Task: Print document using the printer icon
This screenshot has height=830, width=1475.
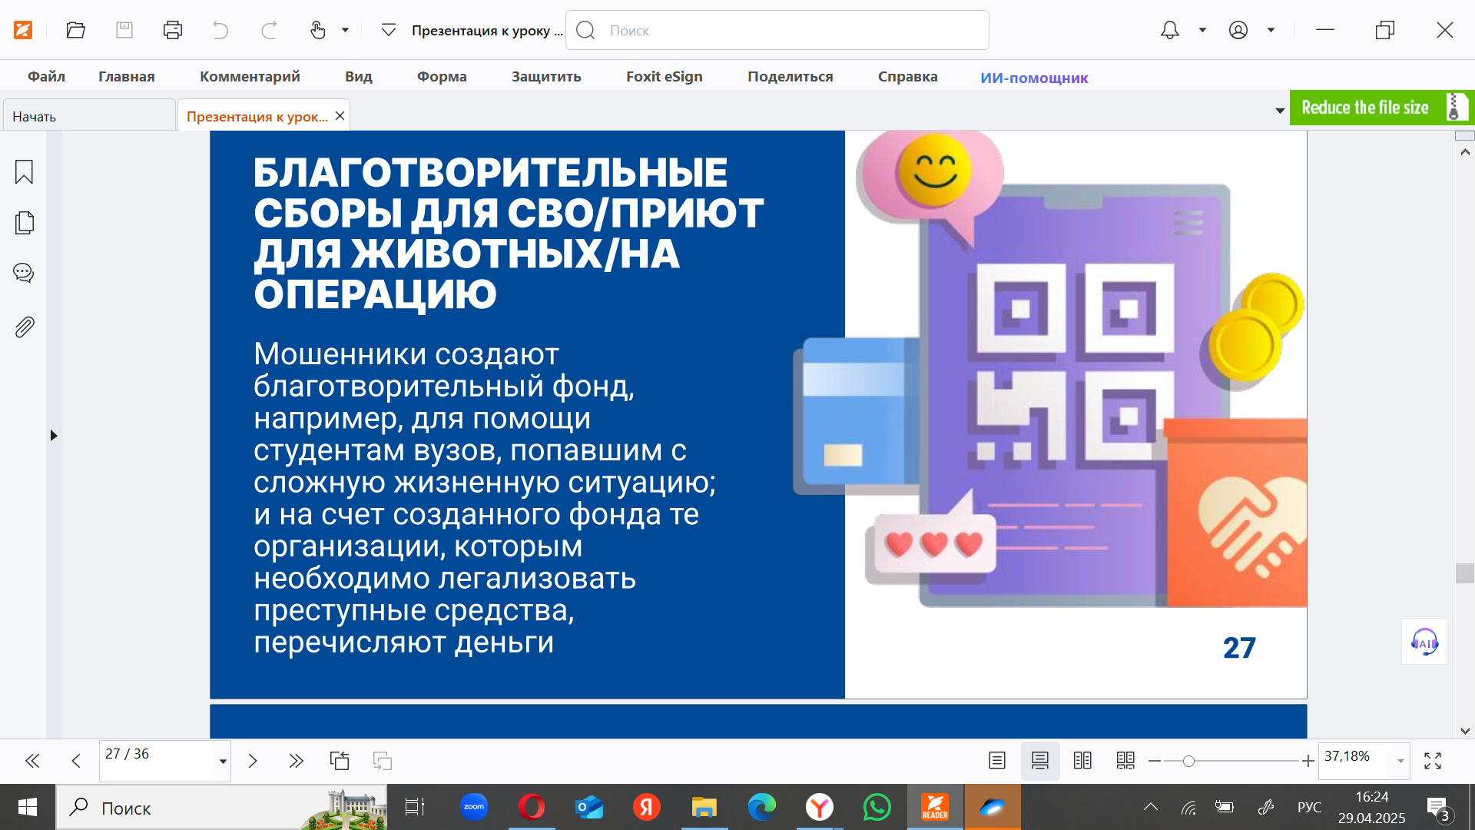Action: [173, 30]
